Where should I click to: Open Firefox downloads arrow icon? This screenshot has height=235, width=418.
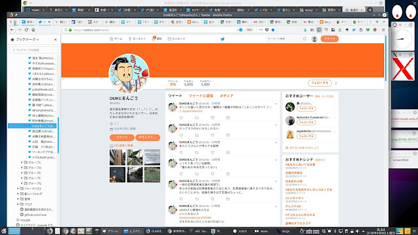[x=305, y=30]
